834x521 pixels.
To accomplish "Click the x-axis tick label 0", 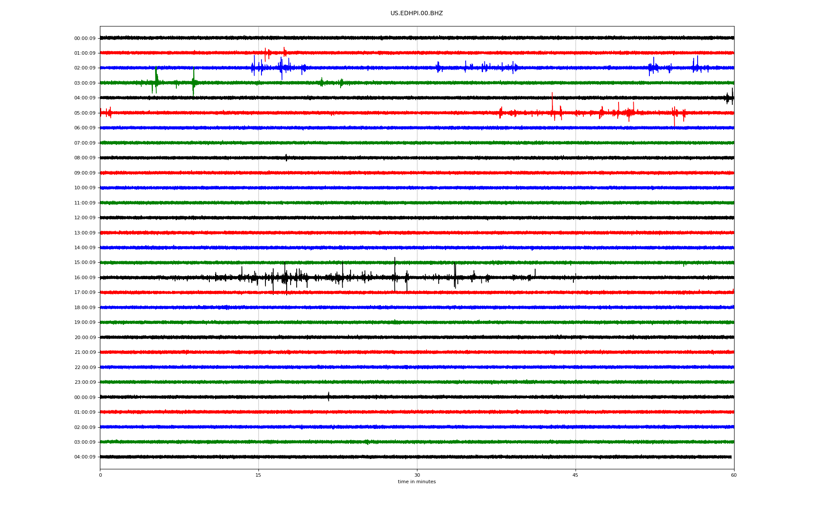I will tap(100, 475).
